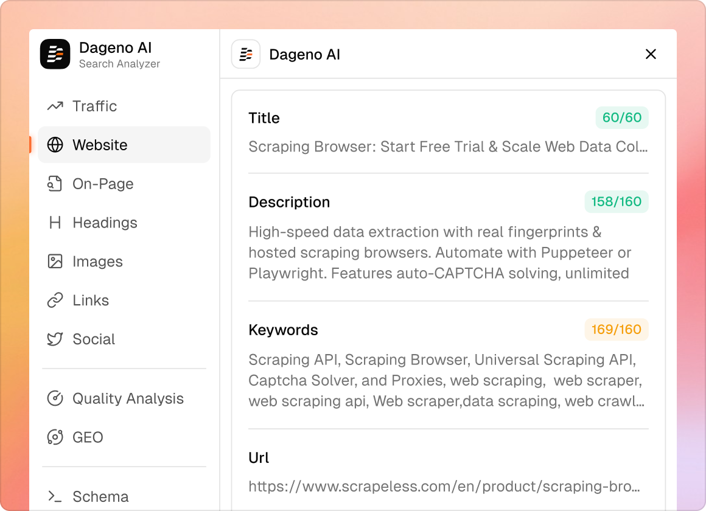
Task: Click the Headings H icon
Action: [55, 223]
